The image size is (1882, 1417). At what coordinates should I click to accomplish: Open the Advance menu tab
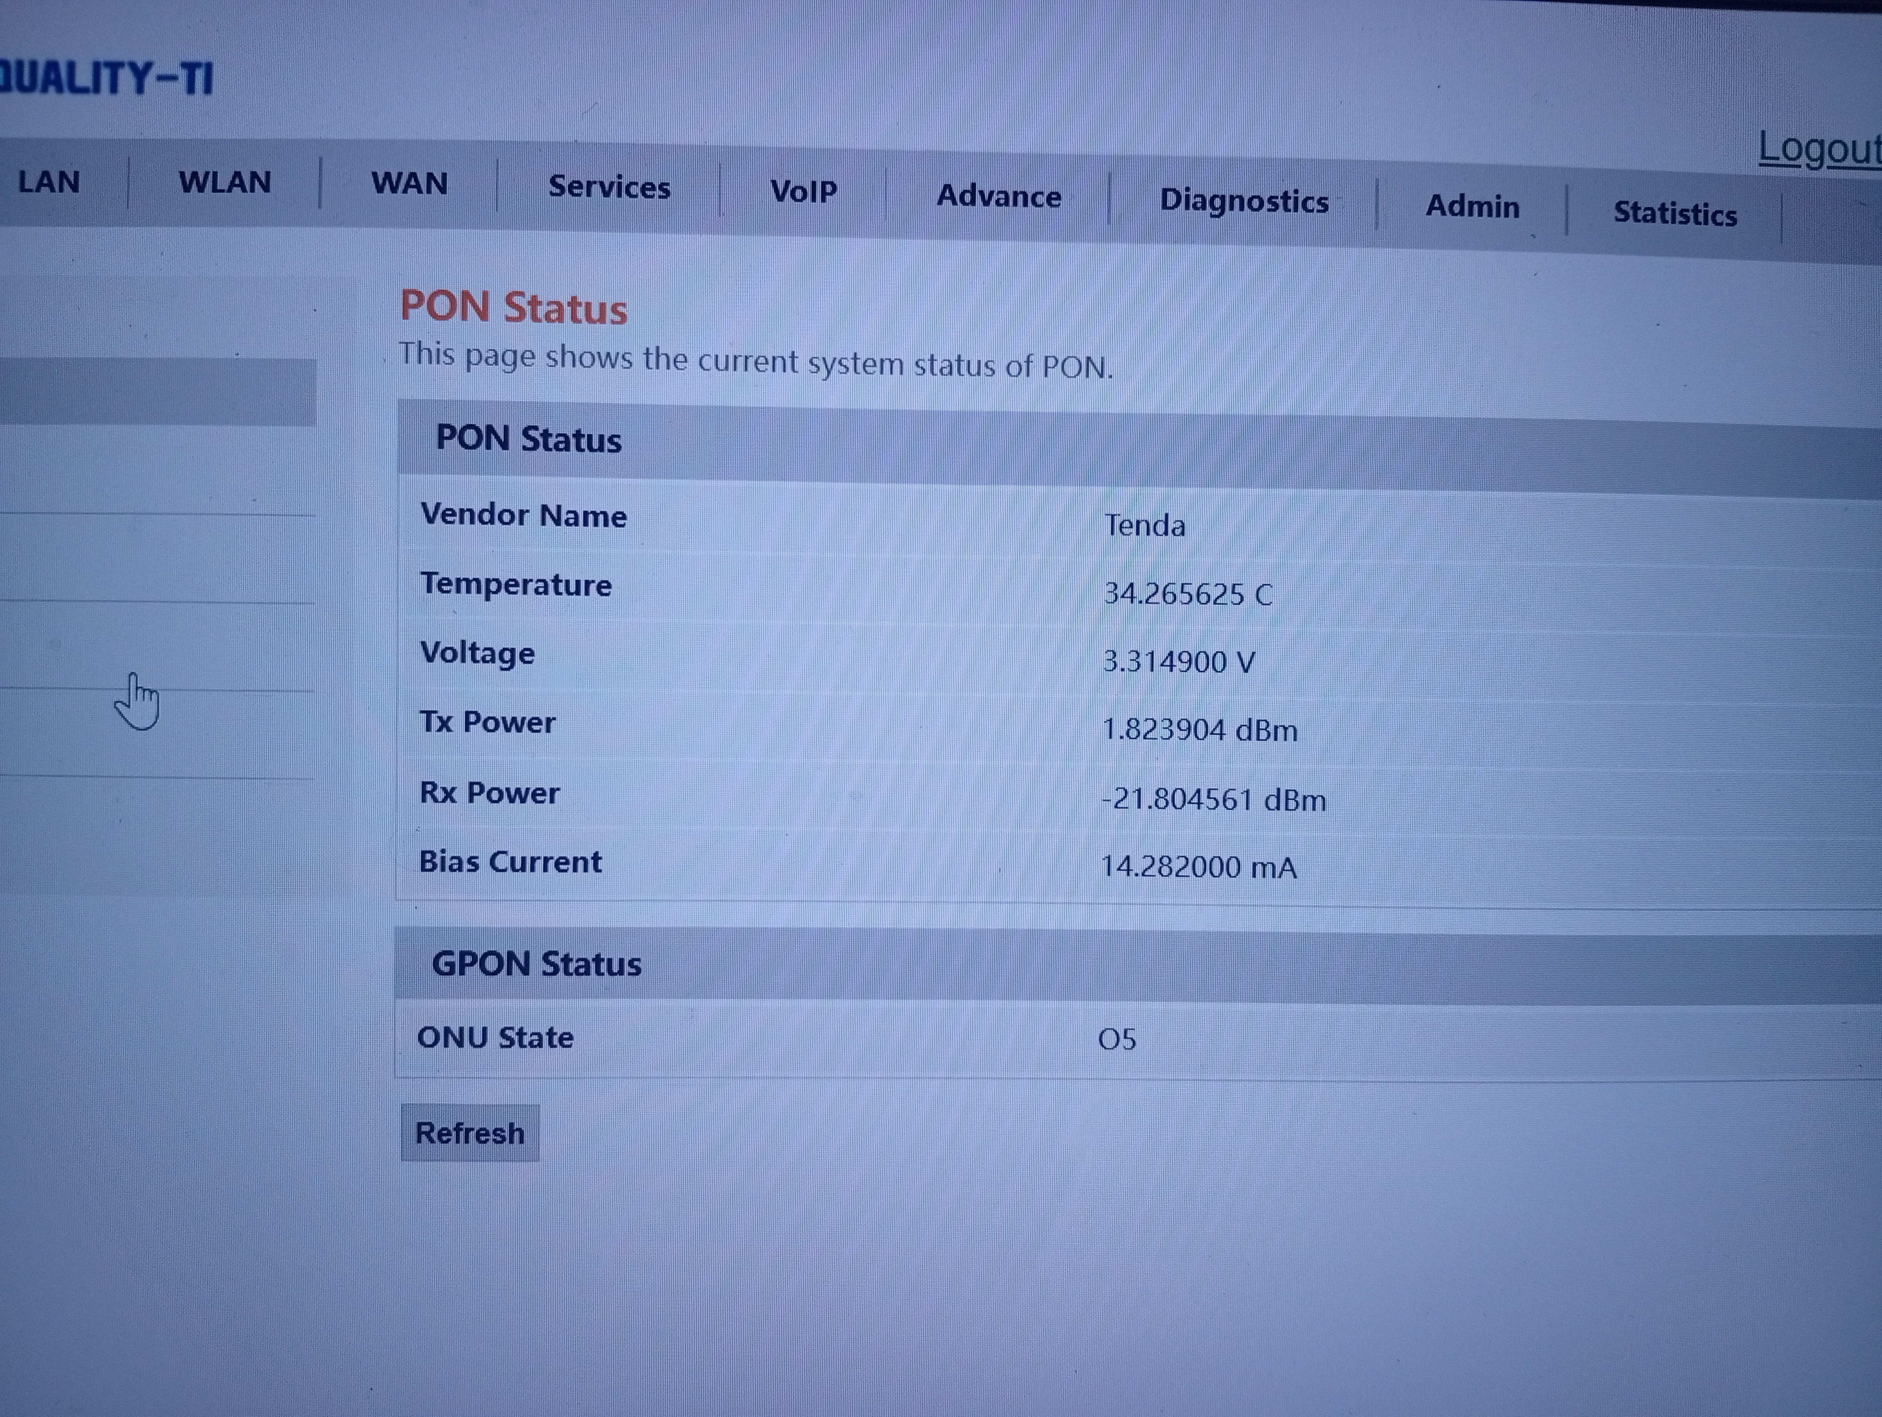(x=999, y=196)
